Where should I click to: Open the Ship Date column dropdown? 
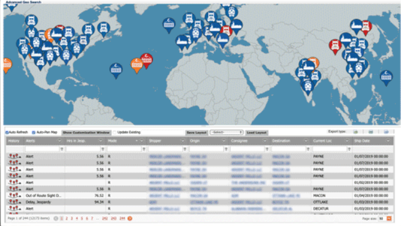click(388, 140)
